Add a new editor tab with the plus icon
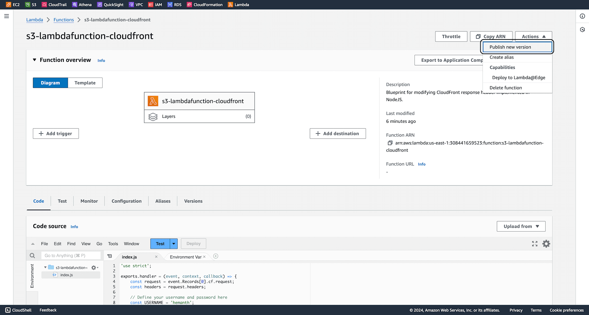589x315 pixels. pyautogui.click(x=216, y=256)
